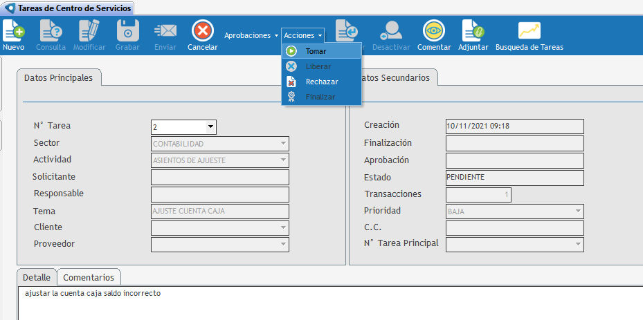Click the Comentar eye icon
Screen dimensions: 643x320
pyautogui.click(x=434, y=31)
